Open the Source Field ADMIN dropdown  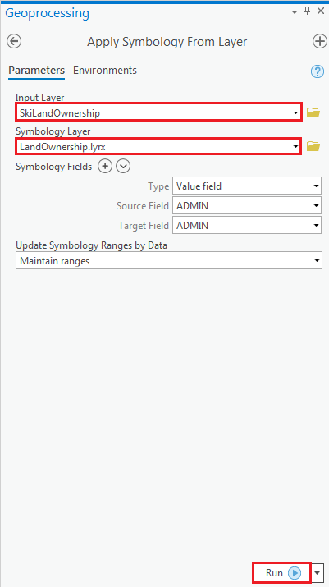click(247, 205)
